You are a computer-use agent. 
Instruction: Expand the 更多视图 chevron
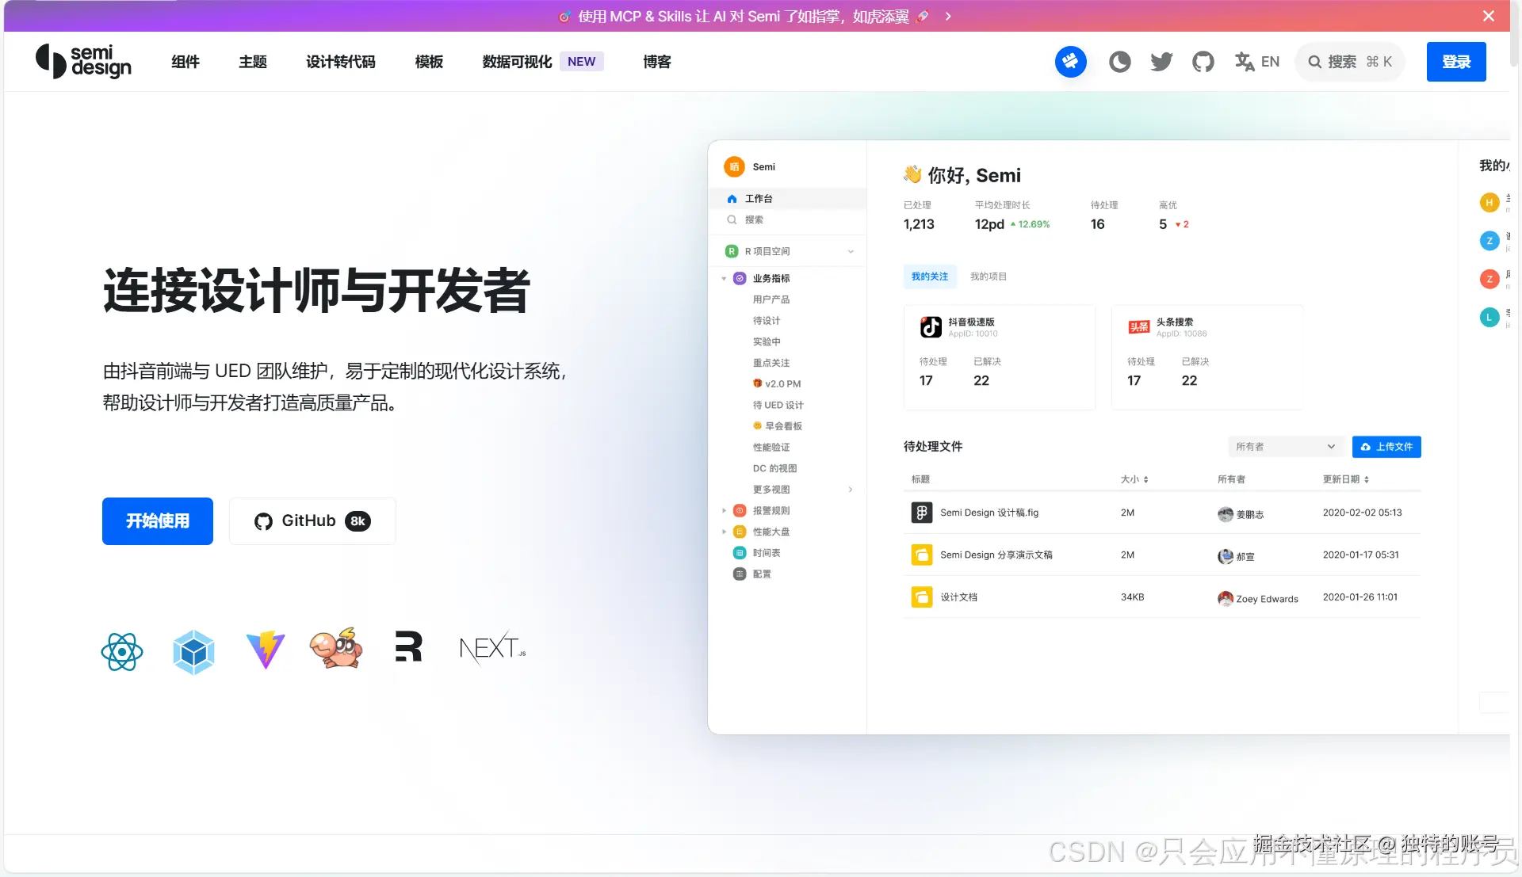(x=850, y=490)
